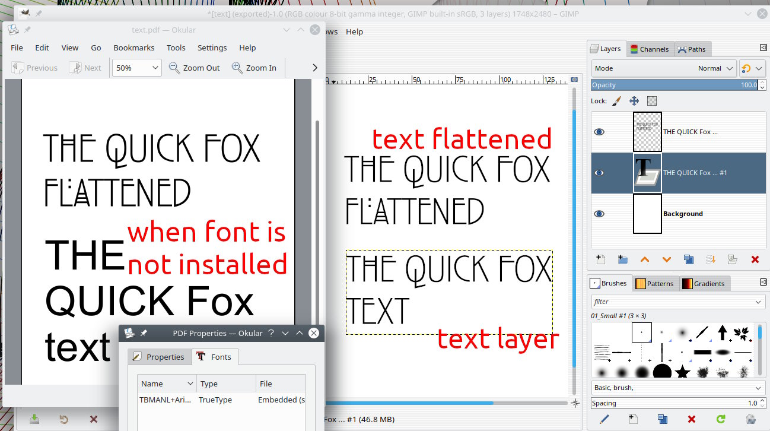
Task: Click the layer Opacity slider
Action: [670, 85]
